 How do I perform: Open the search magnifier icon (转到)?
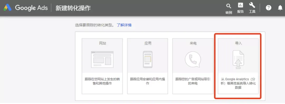point(229,6)
